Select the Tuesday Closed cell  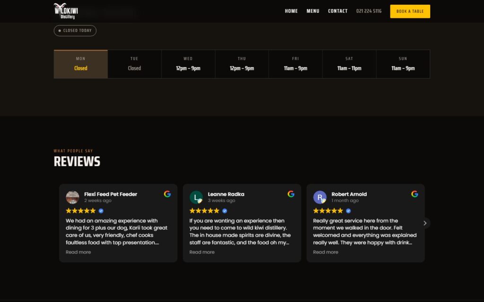pyautogui.click(x=134, y=64)
